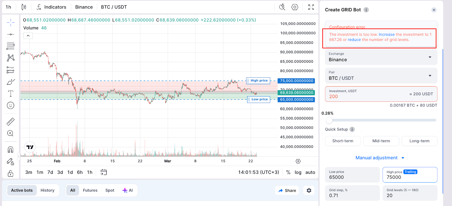Image resolution: width=452 pixels, height=206 pixels.
Task: Enable Trailing on the High price
Action: pyautogui.click(x=410, y=172)
